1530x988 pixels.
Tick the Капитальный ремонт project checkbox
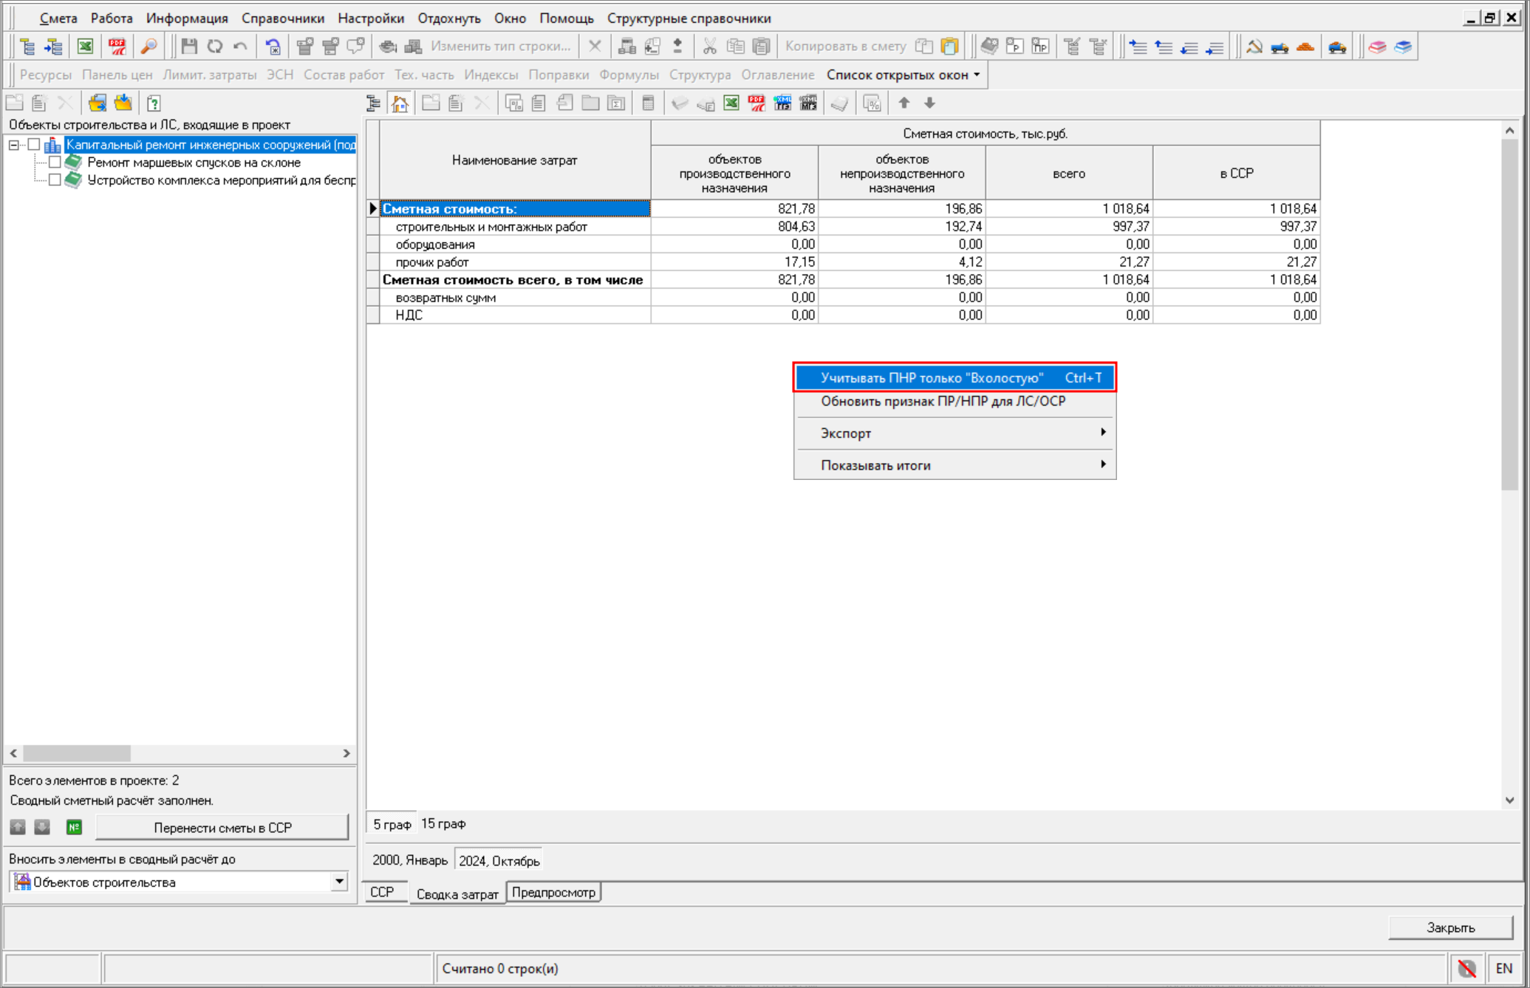coord(34,145)
